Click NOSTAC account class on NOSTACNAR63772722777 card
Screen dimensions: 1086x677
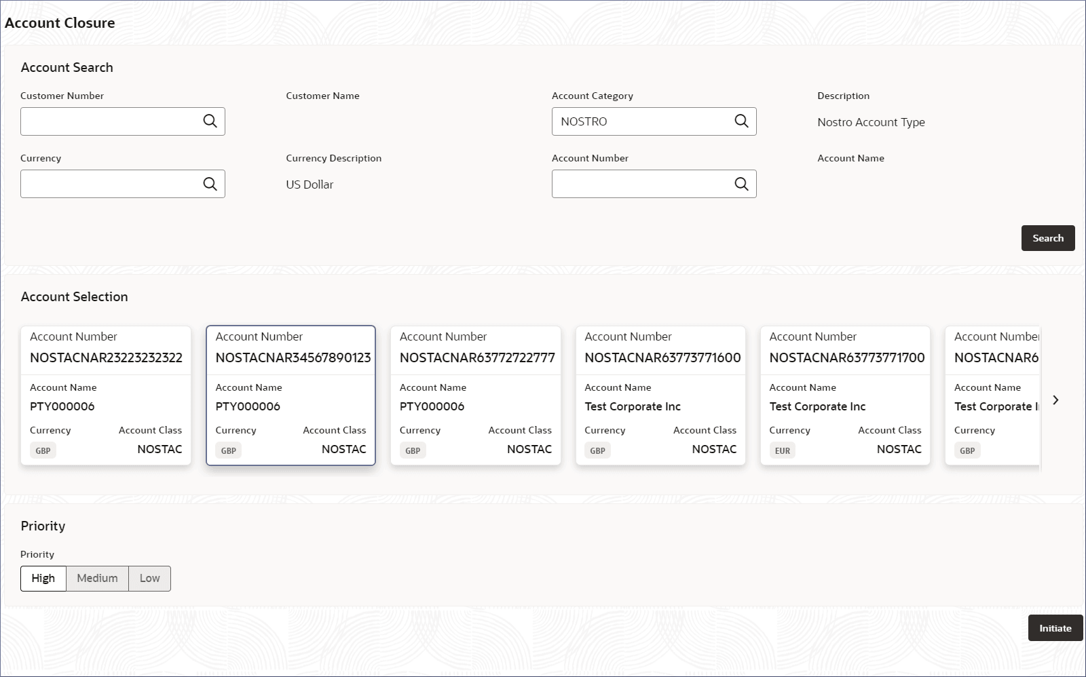[529, 449]
